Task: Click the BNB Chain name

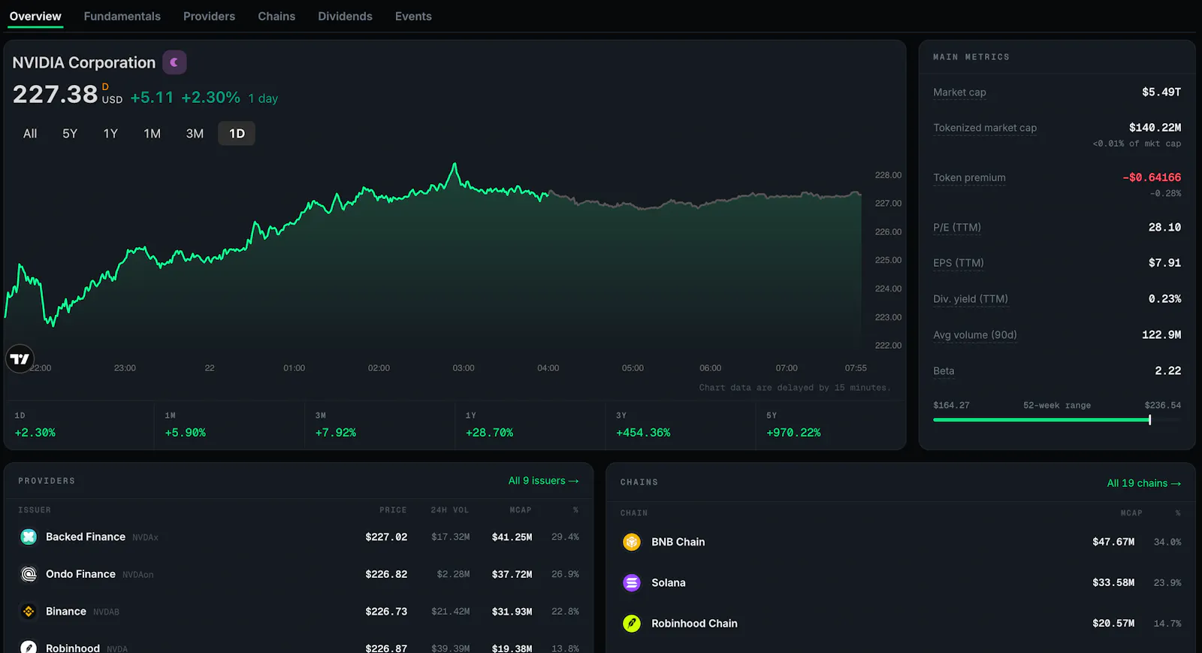Action: coord(678,542)
